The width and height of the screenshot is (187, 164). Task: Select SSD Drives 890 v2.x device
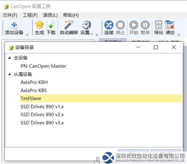tap(42, 115)
